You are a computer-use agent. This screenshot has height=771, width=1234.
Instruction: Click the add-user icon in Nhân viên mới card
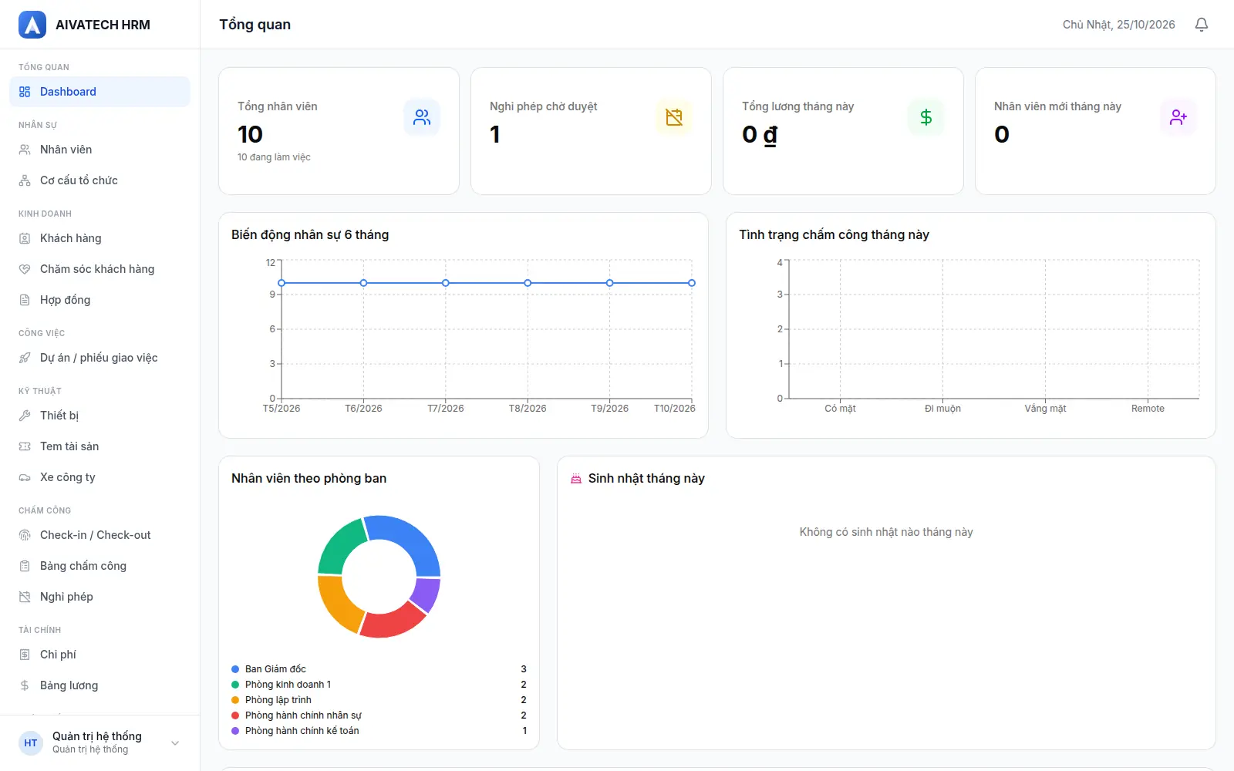[1178, 117]
